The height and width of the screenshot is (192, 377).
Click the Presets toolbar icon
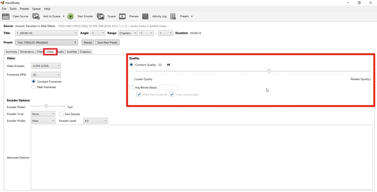point(173,16)
